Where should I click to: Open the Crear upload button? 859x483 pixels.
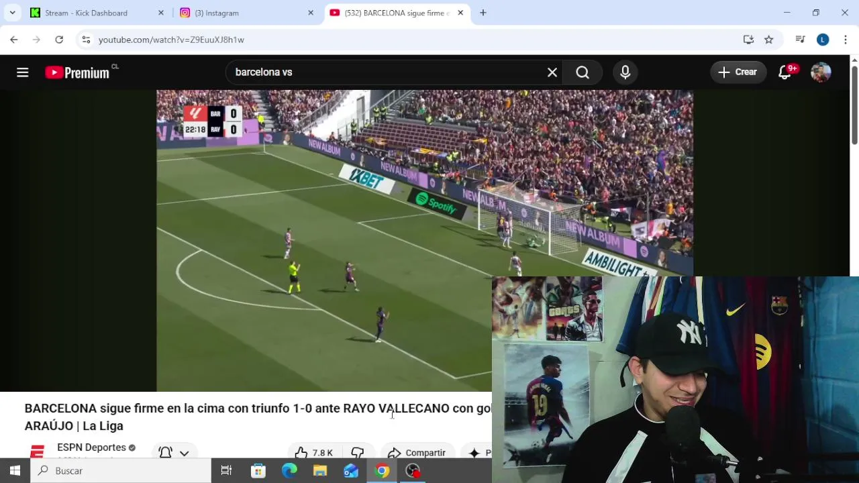(738, 72)
